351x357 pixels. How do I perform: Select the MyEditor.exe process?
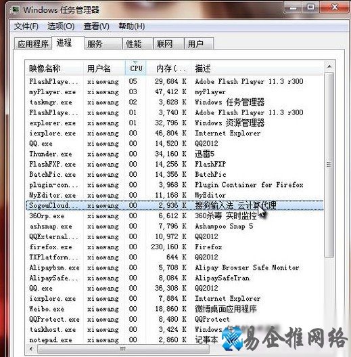click(x=174, y=195)
